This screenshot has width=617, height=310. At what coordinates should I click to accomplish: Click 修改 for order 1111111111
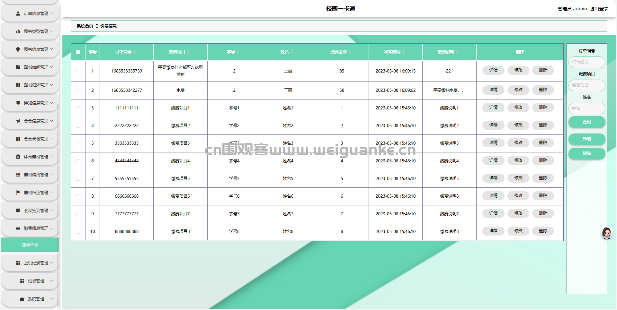(518, 108)
